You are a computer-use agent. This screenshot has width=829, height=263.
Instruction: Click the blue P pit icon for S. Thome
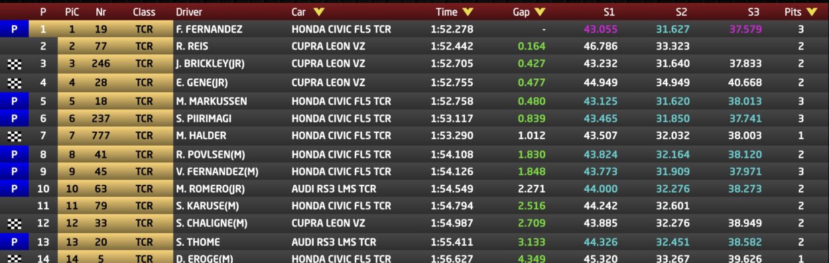point(14,242)
